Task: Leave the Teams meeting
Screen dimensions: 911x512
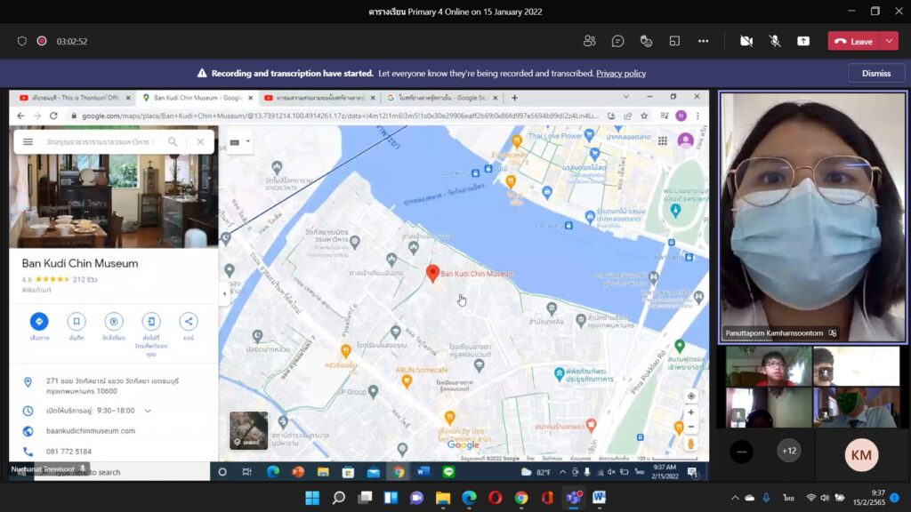Action: coord(854,41)
